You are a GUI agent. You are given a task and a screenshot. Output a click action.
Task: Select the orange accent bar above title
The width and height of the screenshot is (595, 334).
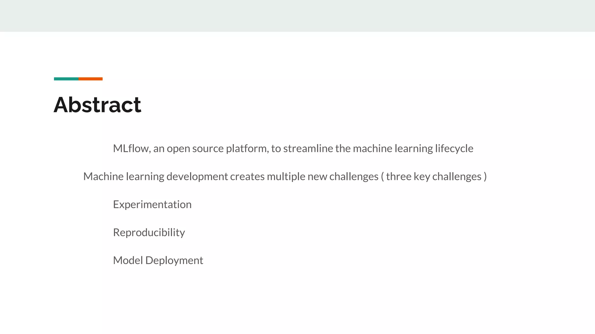pos(90,79)
